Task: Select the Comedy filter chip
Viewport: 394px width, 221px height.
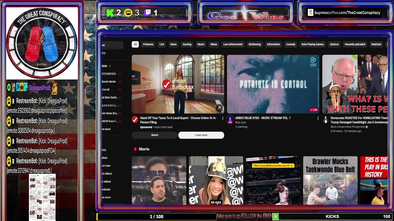Action: 291,44
